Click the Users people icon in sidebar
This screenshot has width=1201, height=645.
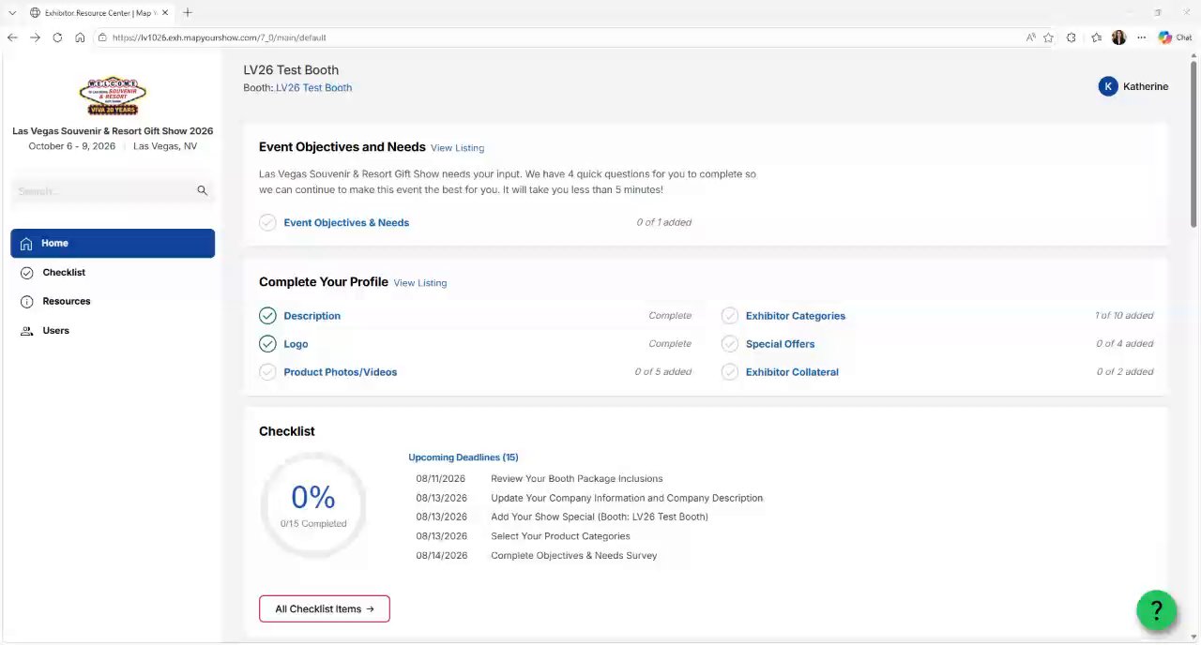[26, 331]
